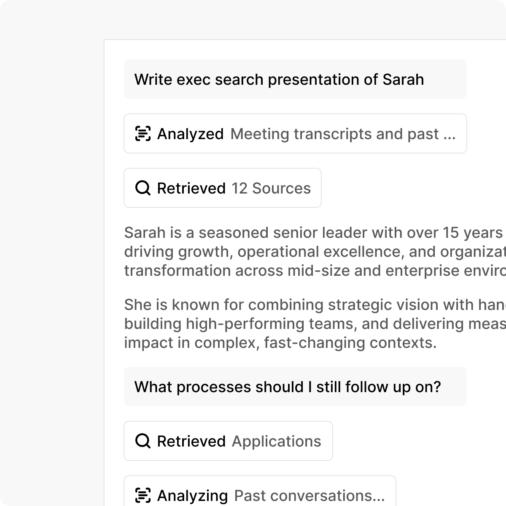Open the Meeting transcripts analysis details
506x506 pixels.
295,134
